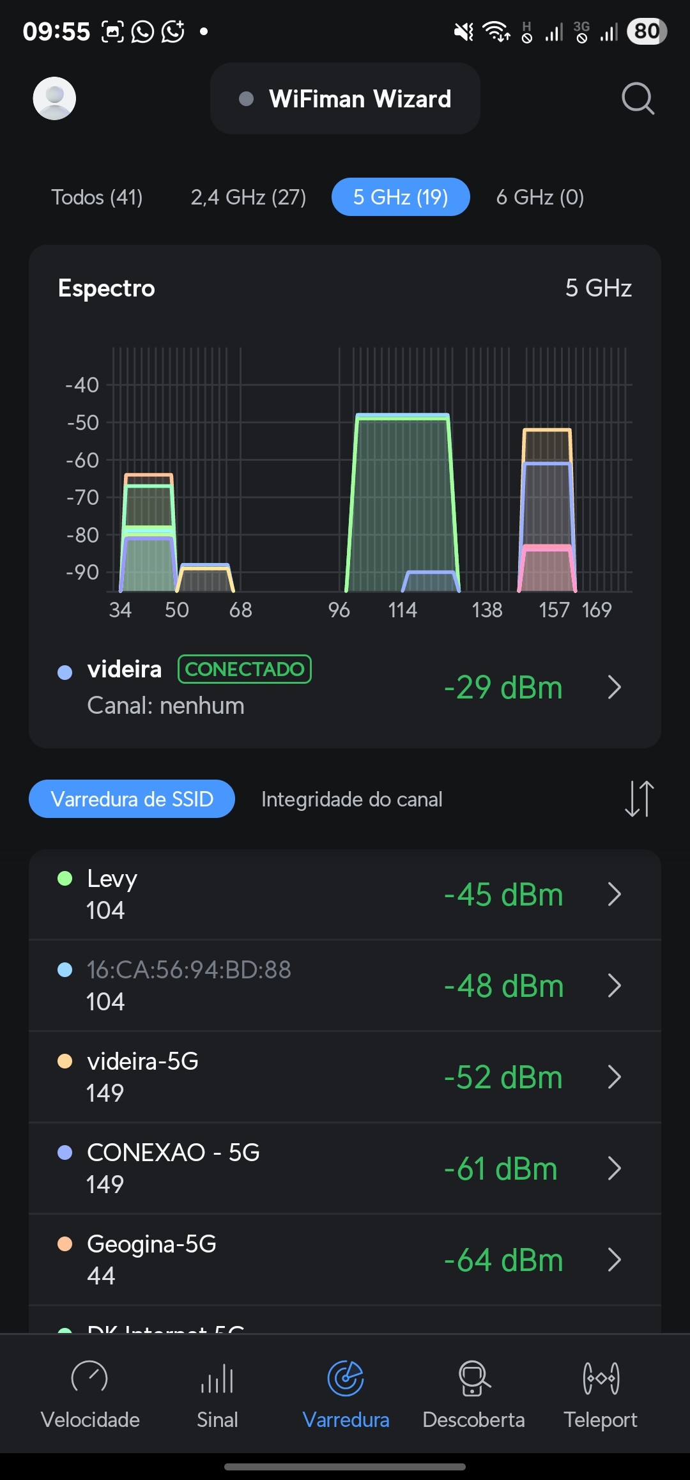Expand the videira-5G network chevron

coord(614,1077)
